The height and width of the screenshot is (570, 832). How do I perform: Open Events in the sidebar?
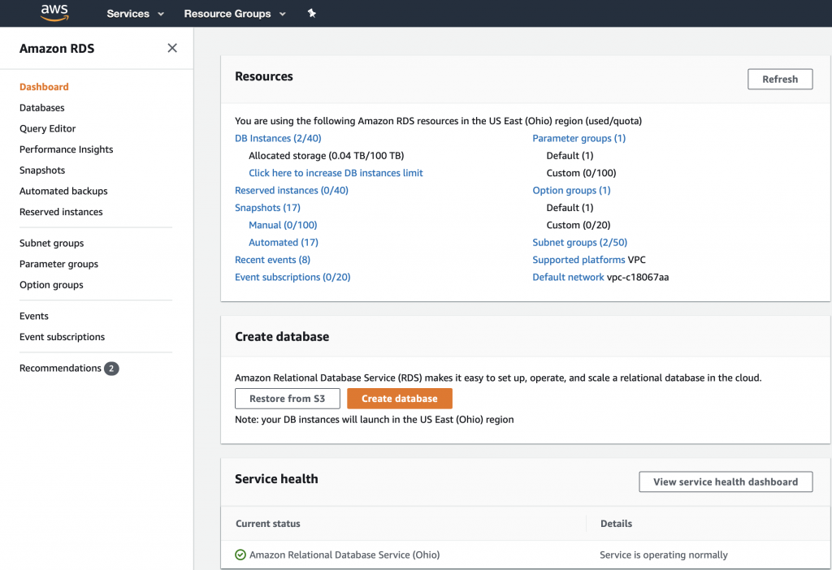point(34,316)
